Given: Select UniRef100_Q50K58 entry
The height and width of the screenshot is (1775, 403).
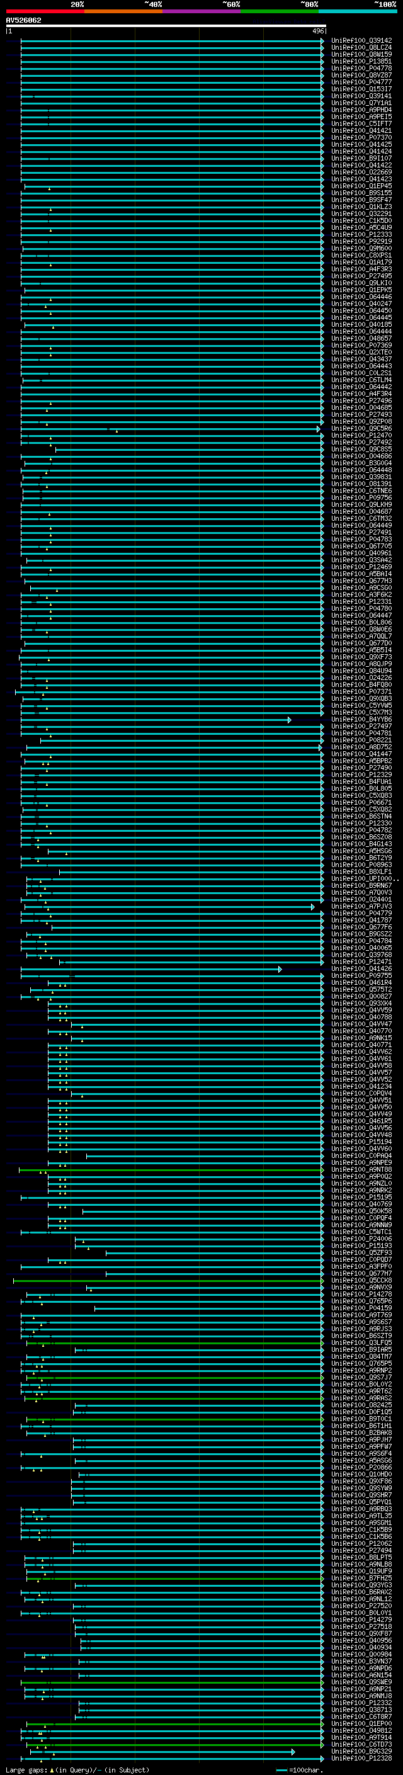Looking at the screenshot, I should (x=361, y=1211).
